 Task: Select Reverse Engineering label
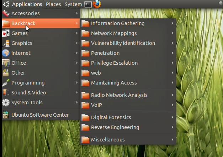tap(115, 127)
